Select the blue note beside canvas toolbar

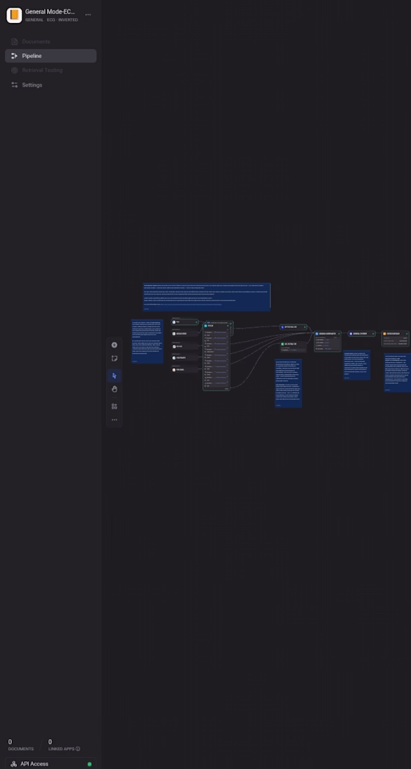point(147,341)
